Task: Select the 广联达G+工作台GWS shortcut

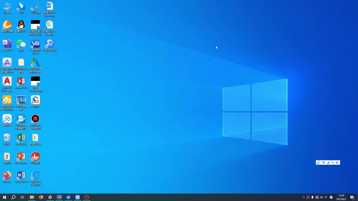Action: [x=36, y=178]
